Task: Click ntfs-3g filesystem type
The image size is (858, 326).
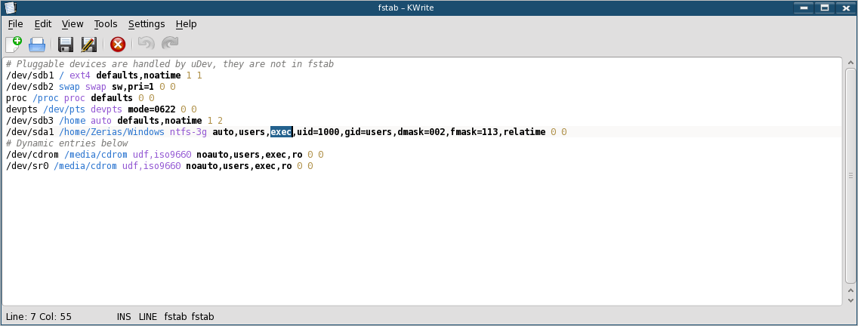Action: pos(188,132)
